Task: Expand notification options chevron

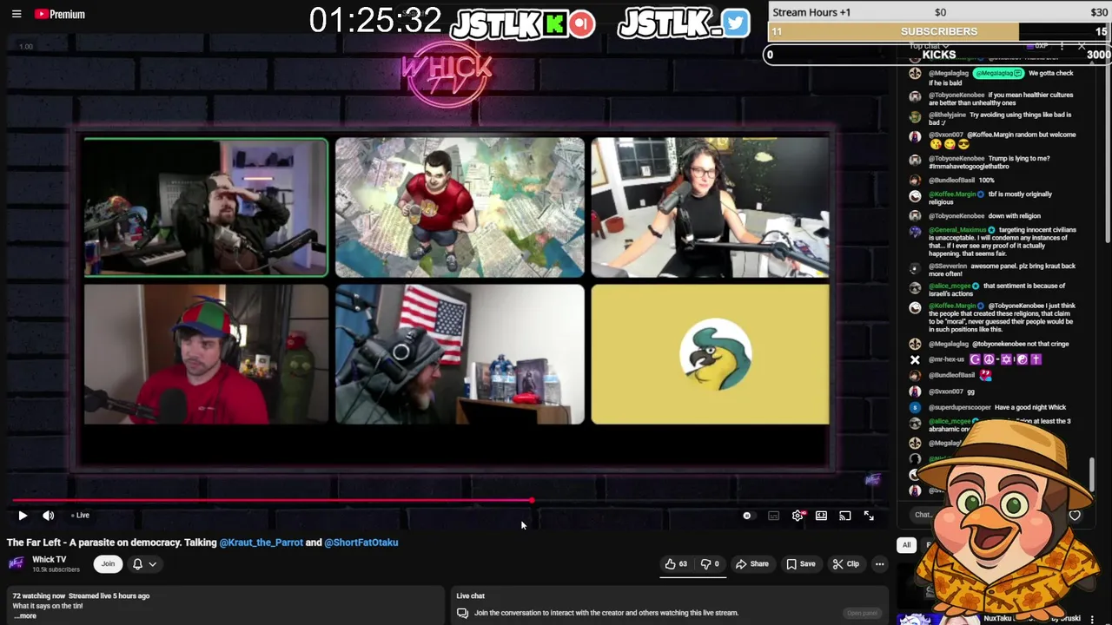Action: (152, 564)
